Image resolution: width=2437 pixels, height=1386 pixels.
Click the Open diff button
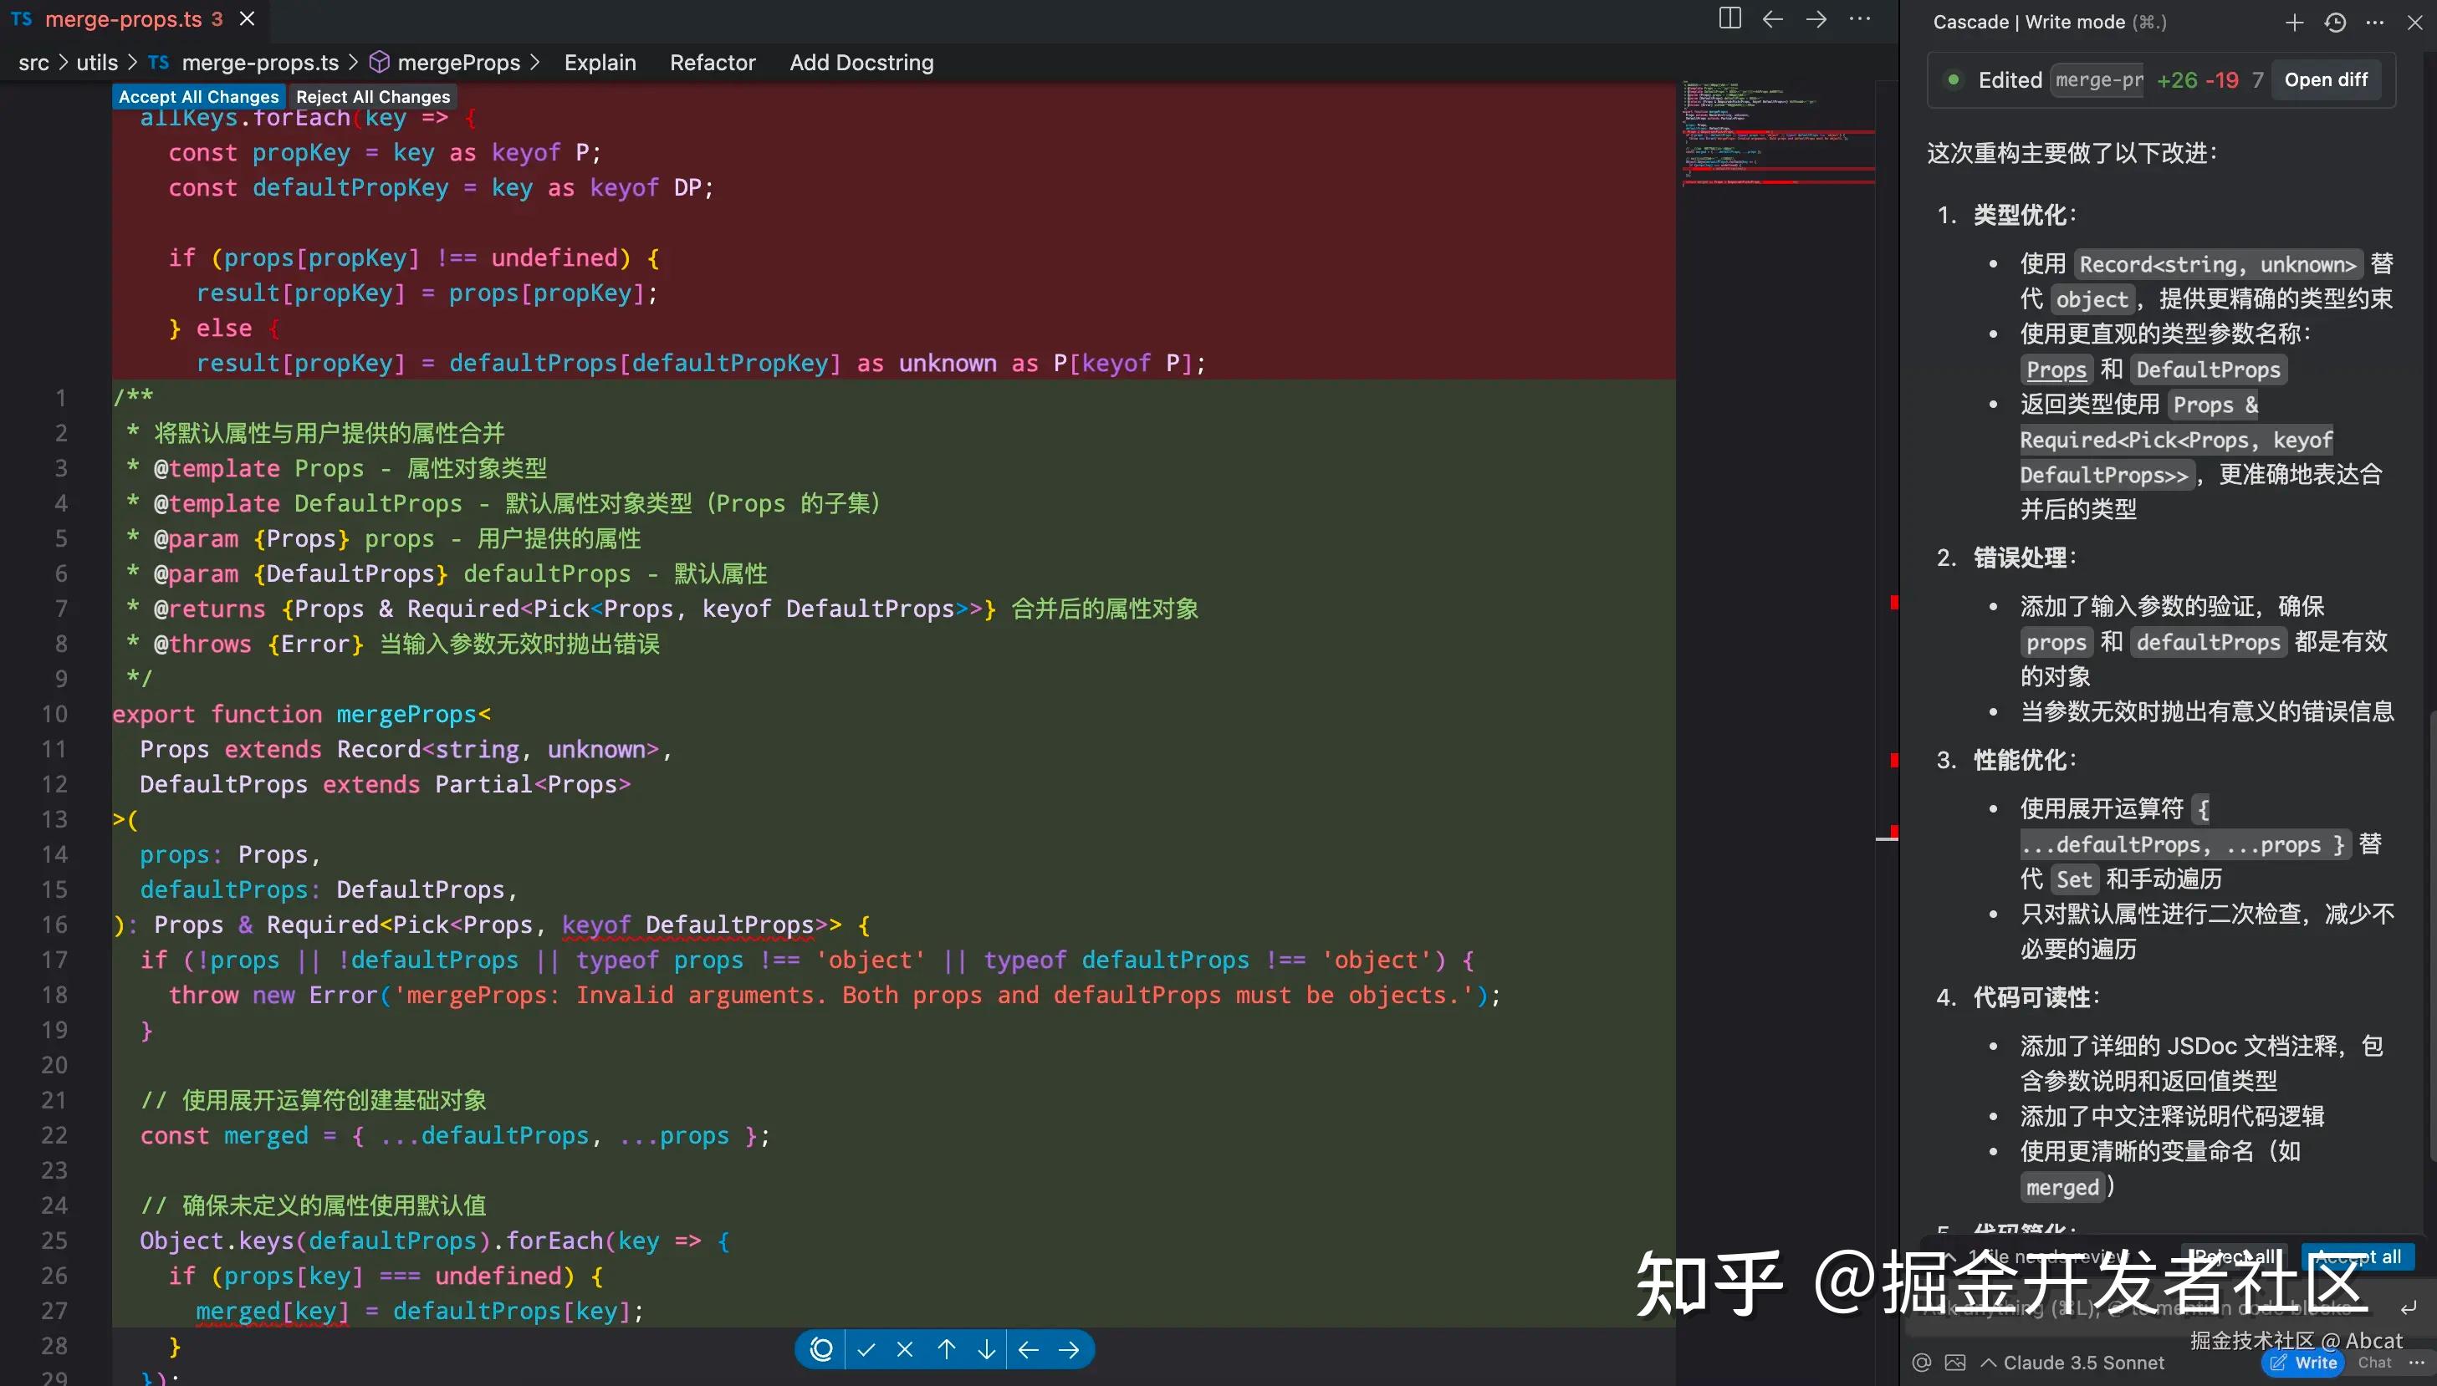2326,80
